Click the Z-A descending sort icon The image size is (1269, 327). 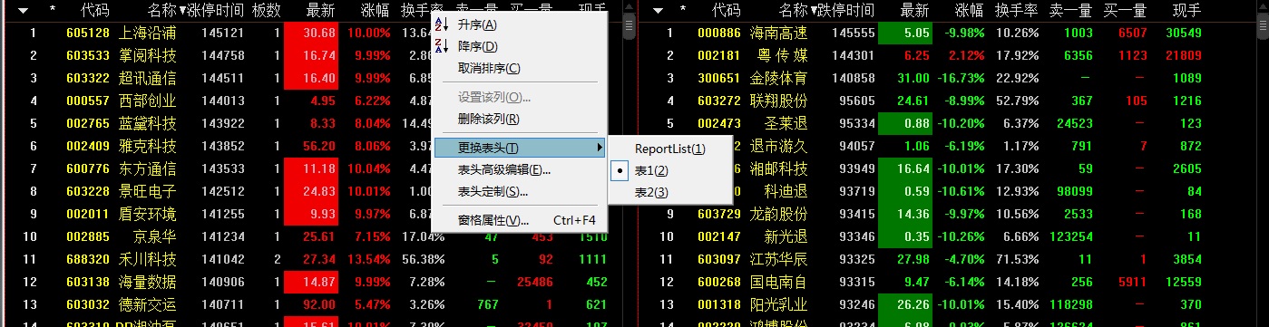pyautogui.click(x=442, y=46)
